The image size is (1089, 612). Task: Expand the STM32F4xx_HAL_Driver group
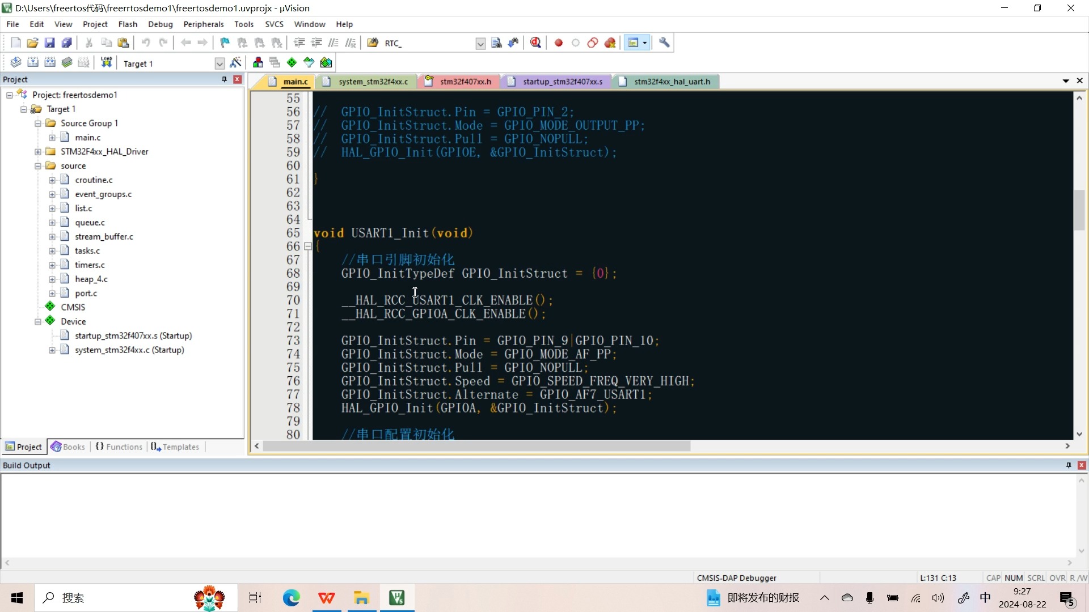pyautogui.click(x=38, y=151)
